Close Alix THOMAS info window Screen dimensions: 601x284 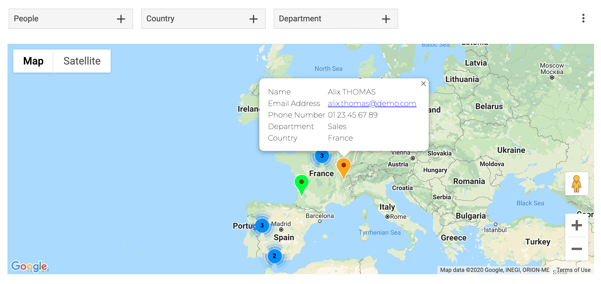click(423, 84)
